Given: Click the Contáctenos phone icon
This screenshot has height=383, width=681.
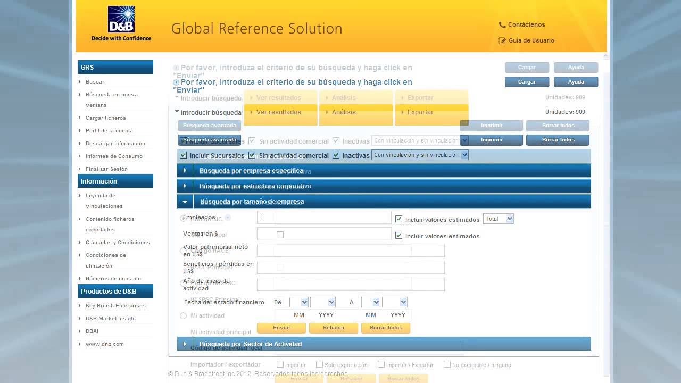Looking at the screenshot, I should click(502, 24).
